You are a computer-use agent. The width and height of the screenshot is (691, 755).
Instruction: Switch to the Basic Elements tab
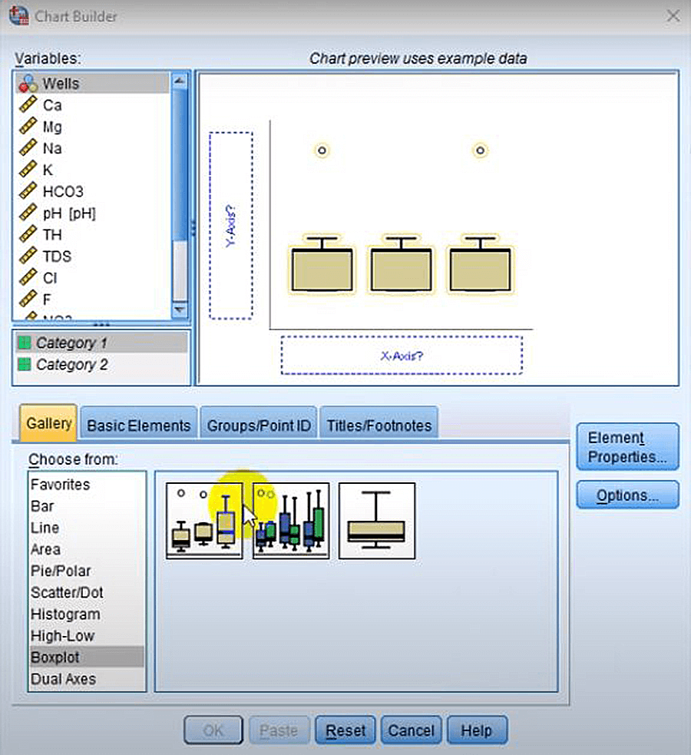[x=138, y=423]
